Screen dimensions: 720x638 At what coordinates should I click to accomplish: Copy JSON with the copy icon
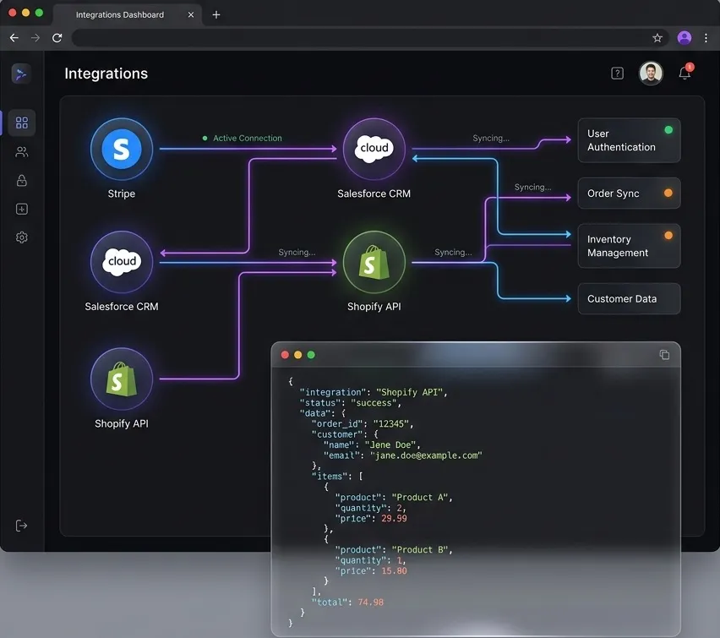[x=664, y=355]
